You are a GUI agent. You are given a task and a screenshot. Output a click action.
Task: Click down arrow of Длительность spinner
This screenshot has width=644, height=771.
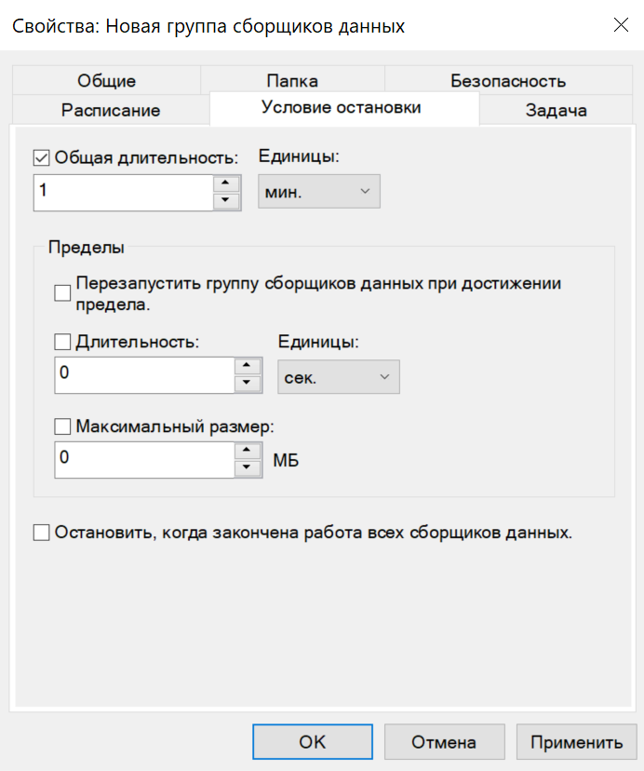tap(247, 383)
